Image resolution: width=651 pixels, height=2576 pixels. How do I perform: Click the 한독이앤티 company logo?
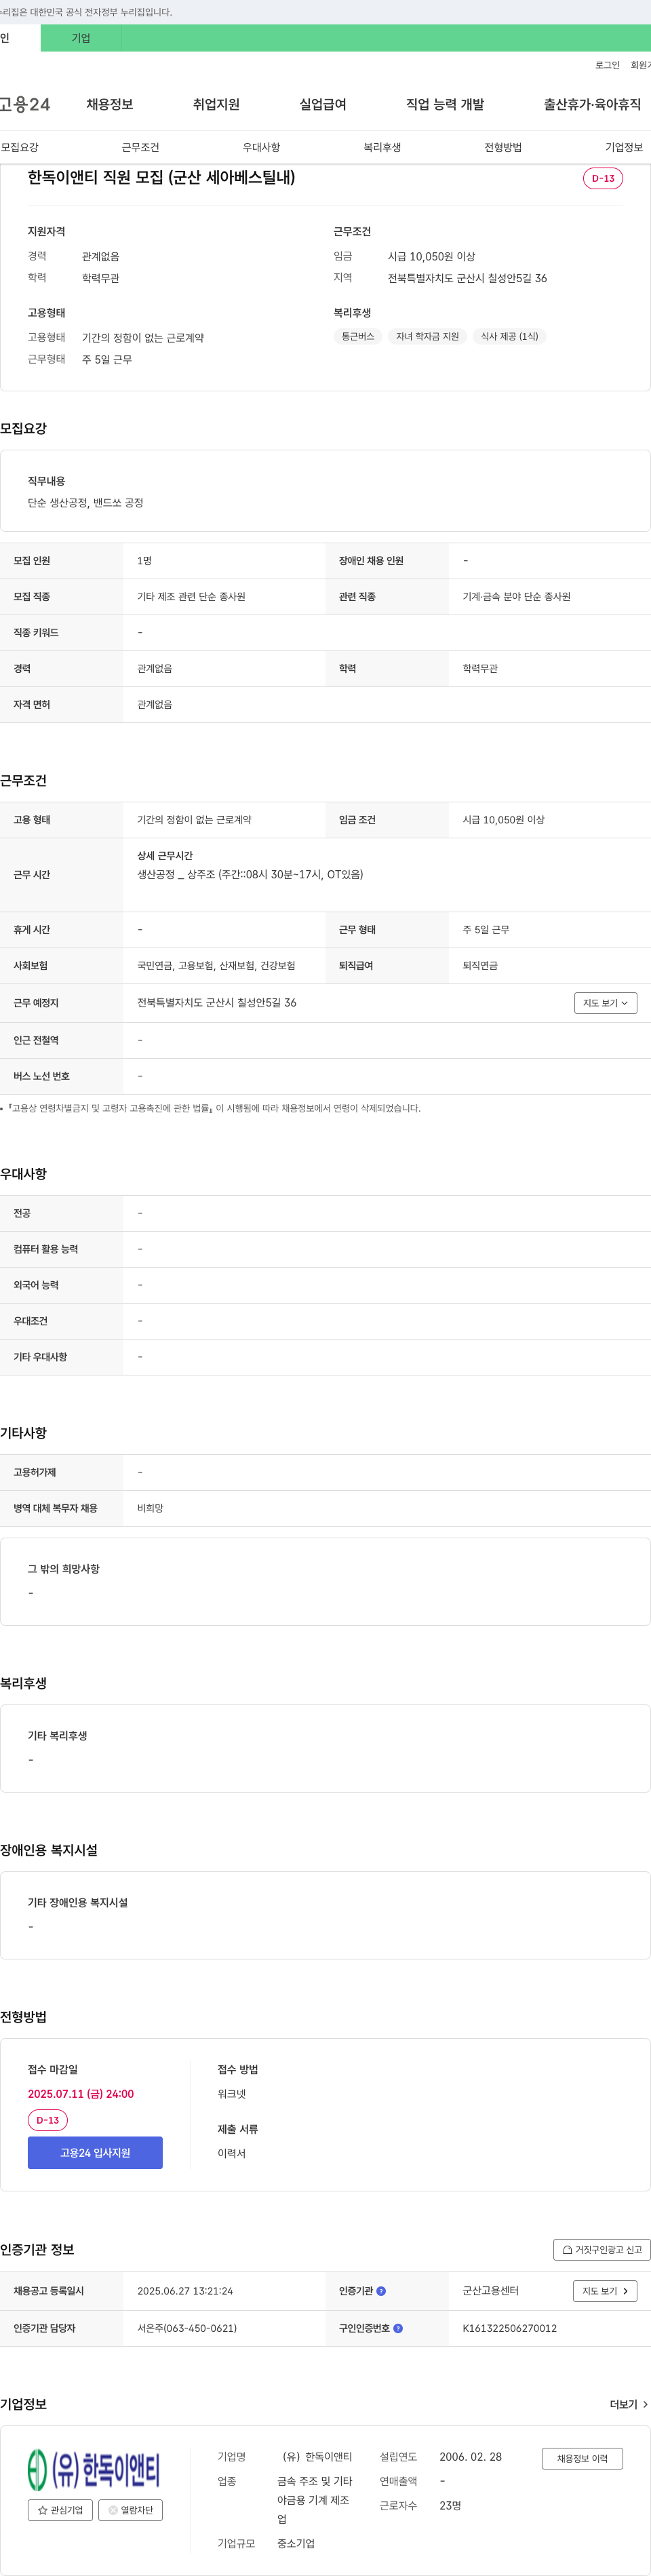[94, 2469]
